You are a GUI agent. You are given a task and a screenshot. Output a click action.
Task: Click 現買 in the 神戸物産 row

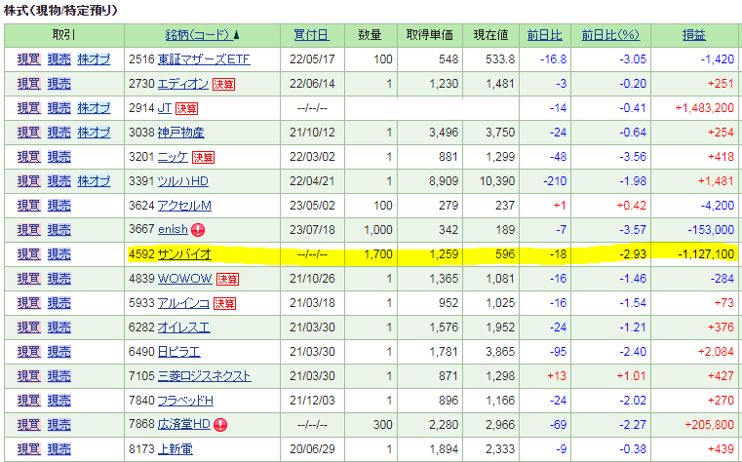tap(29, 133)
